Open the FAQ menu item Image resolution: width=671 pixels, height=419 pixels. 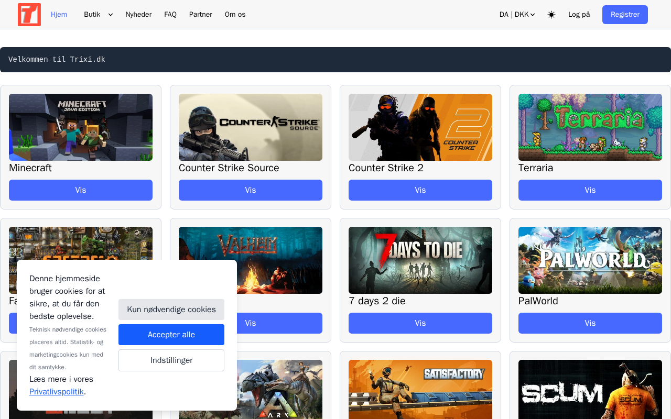tap(170, 15)
